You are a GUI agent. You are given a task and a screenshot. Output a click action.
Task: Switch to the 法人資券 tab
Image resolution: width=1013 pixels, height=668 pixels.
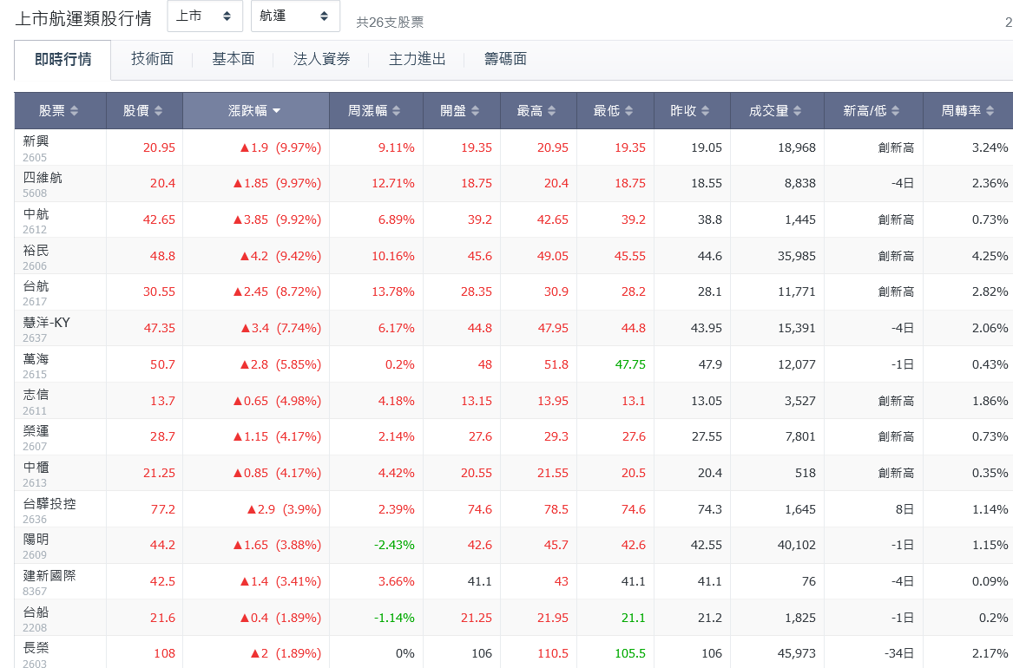321,59
